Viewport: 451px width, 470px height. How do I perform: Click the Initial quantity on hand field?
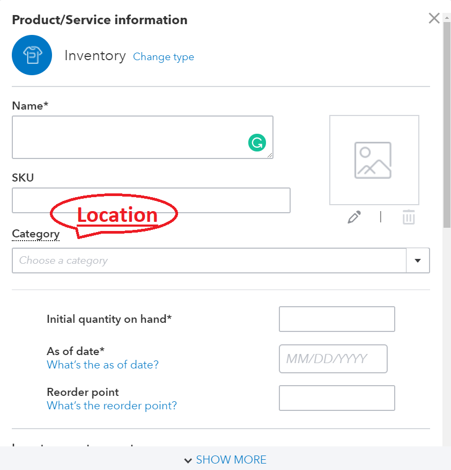(336, 319)
